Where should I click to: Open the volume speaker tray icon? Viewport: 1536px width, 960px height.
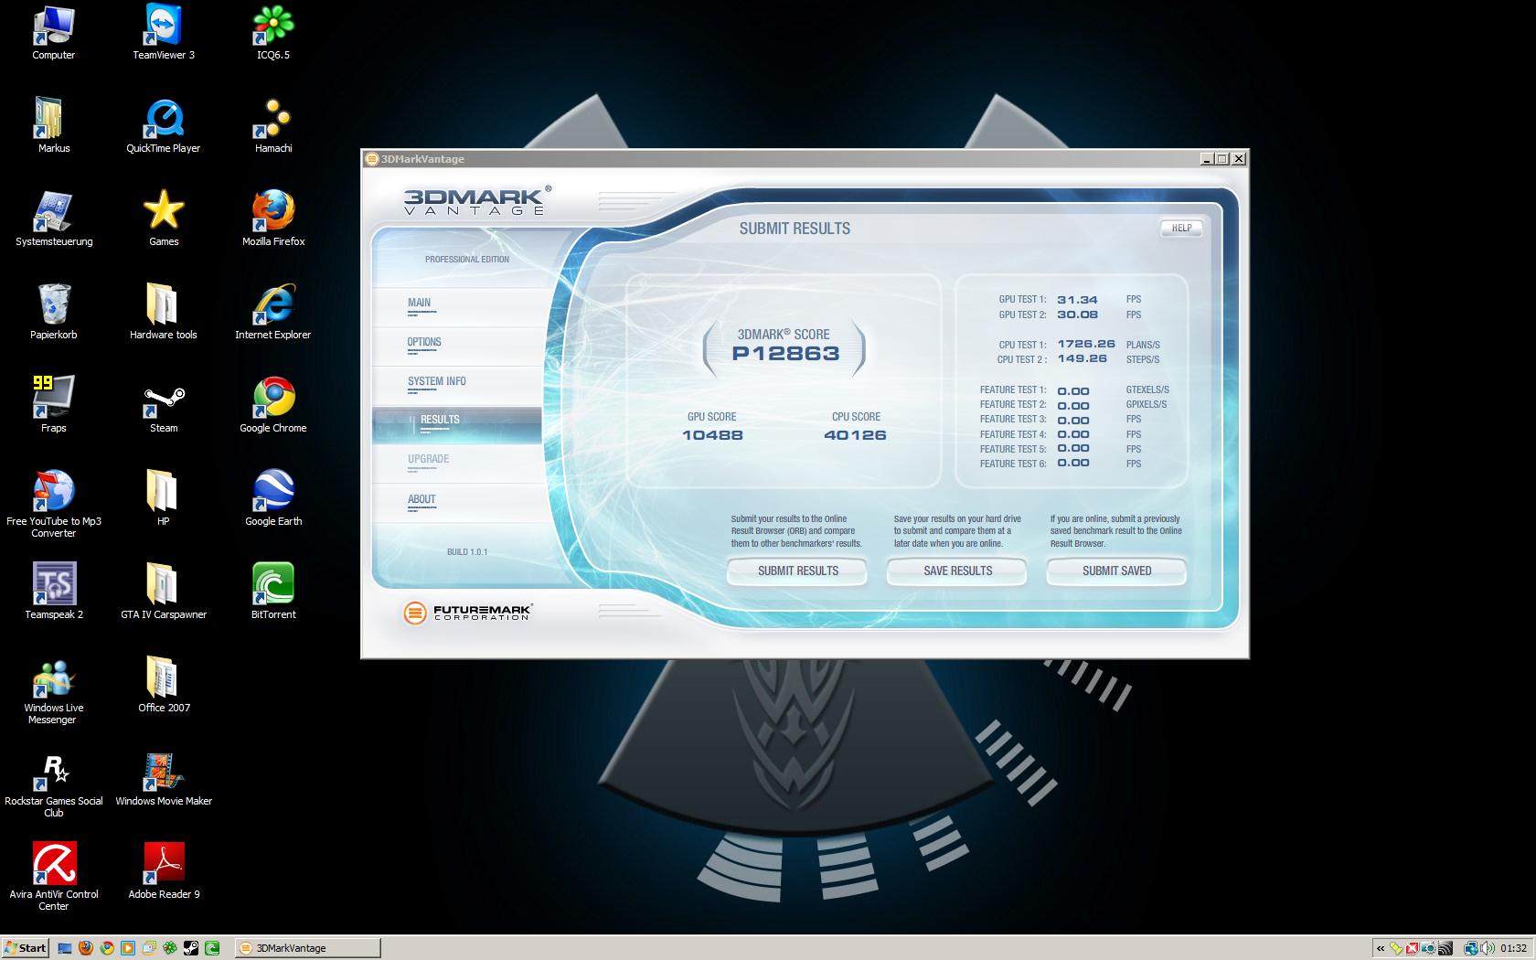[x=1487, y=948]
